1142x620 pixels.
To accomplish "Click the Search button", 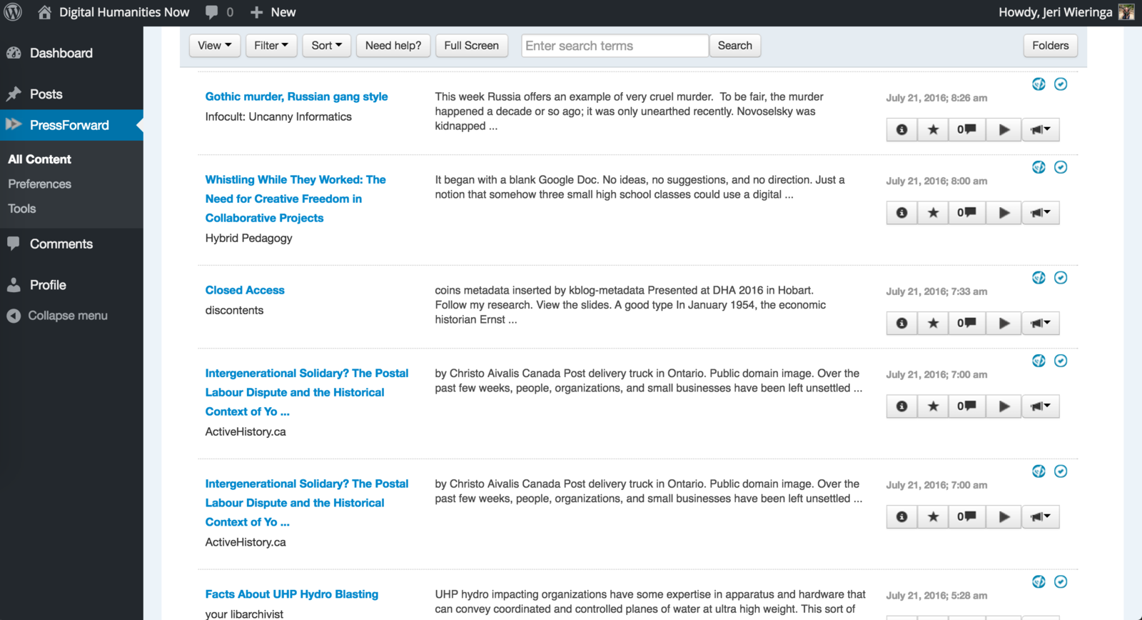I will [735, 46].
